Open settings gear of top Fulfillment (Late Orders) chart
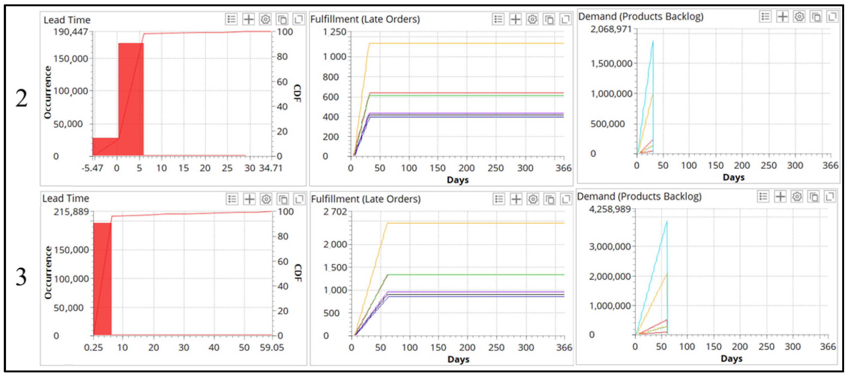 (x=532, y=19)
